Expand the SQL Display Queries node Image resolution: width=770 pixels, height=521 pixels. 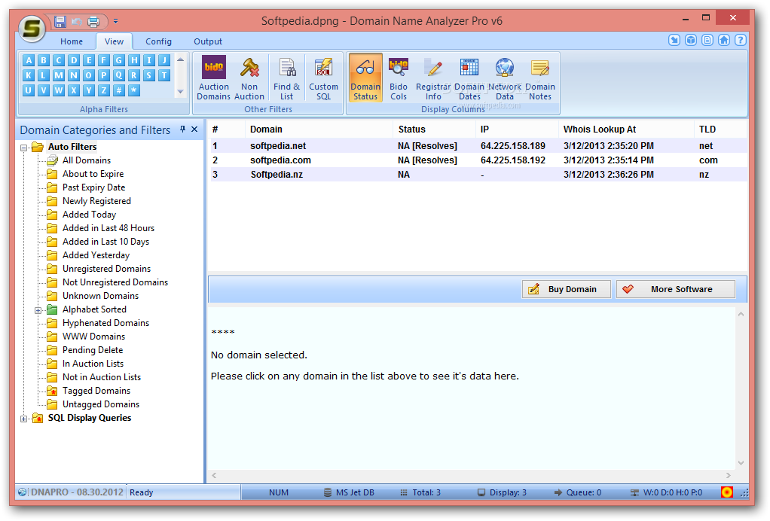pyautogui.click(x=23, y=419)
